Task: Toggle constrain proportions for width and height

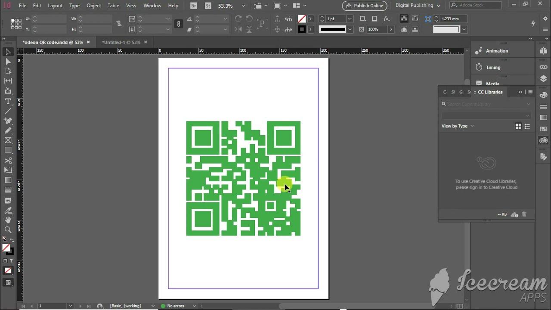Action: click(119, 24)
